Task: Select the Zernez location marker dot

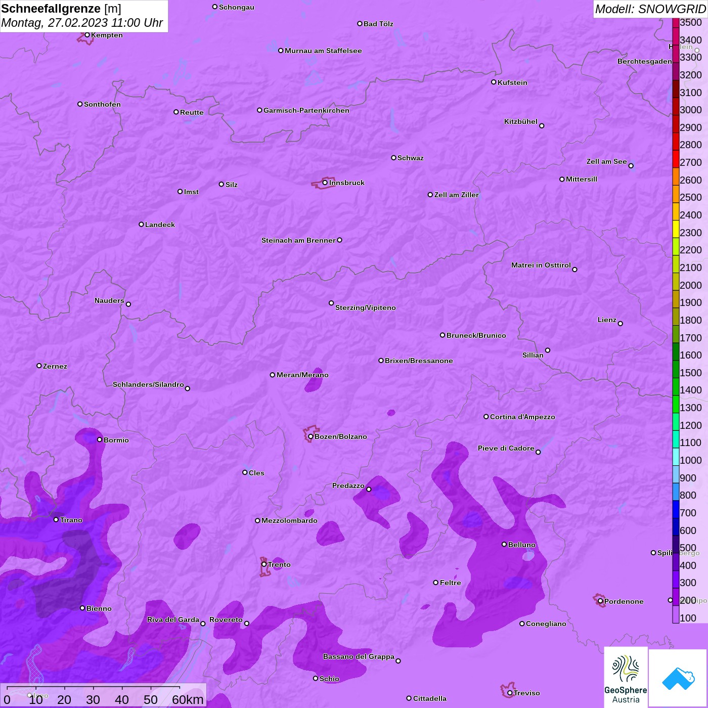Action: coord(39,366)
